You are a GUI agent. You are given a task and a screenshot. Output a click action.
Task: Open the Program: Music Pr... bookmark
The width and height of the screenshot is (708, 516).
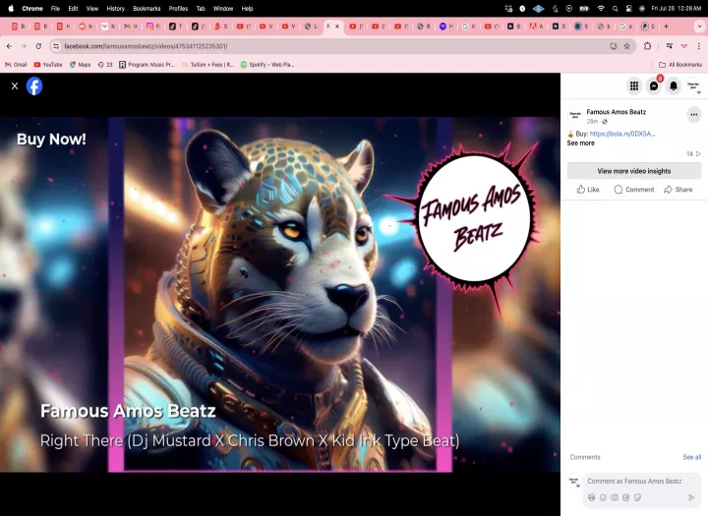pos(147,65)
